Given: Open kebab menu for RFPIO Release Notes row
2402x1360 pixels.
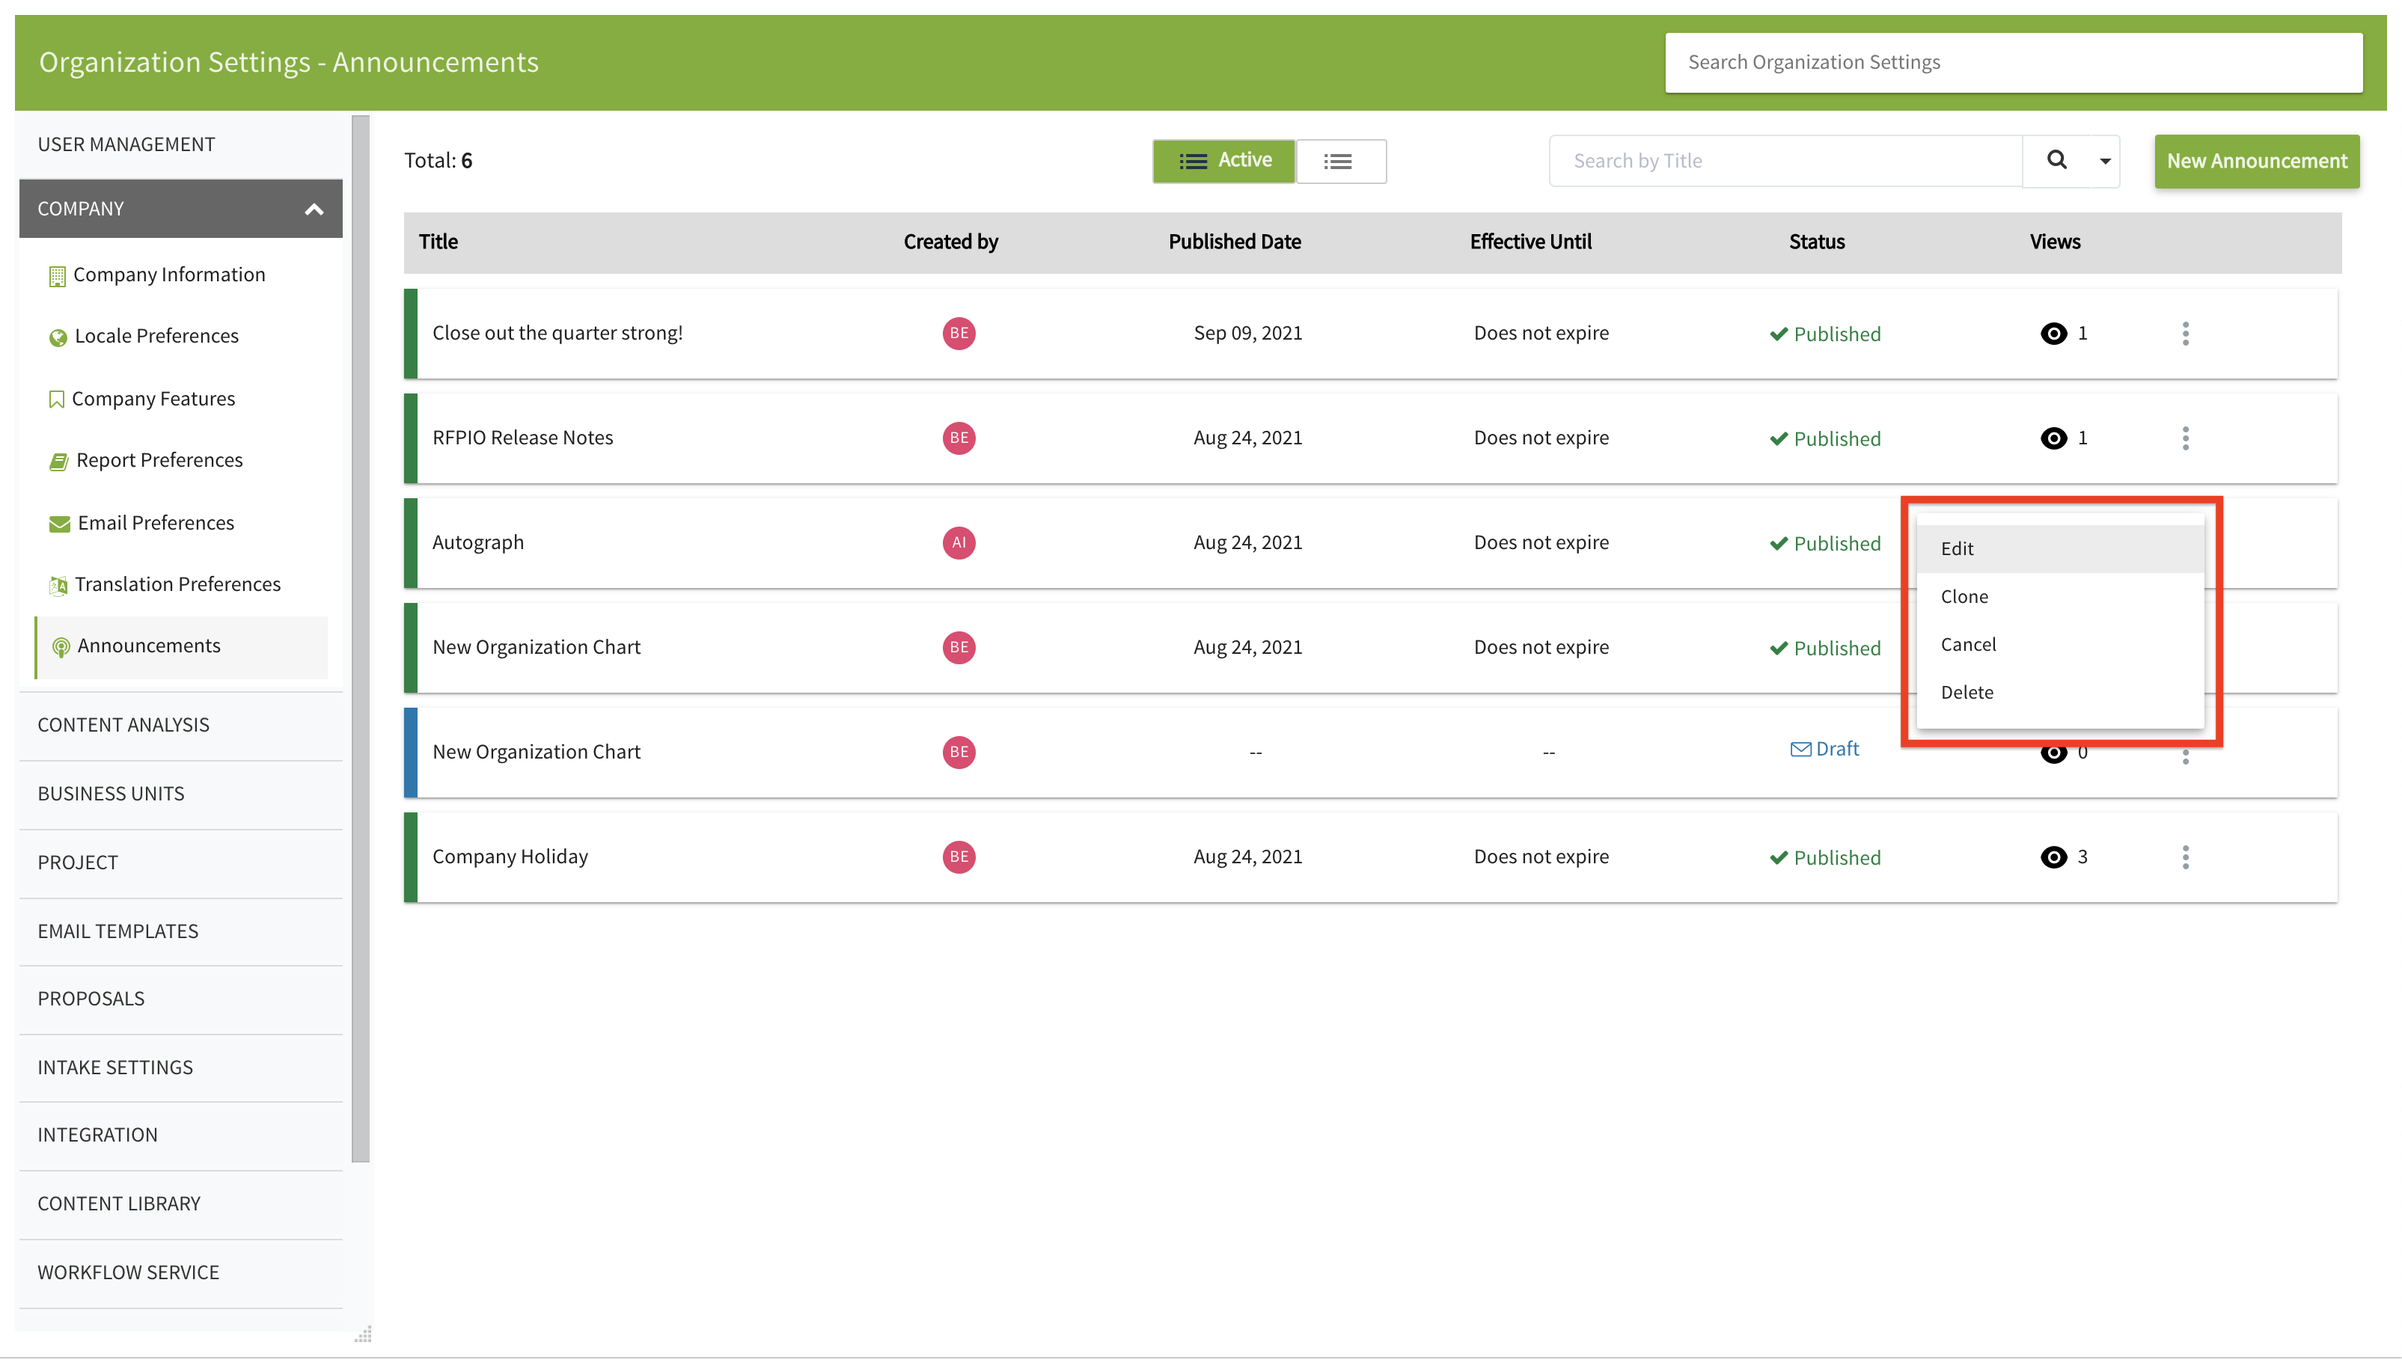Looking at the screenshot, I should pos(2184,438).
